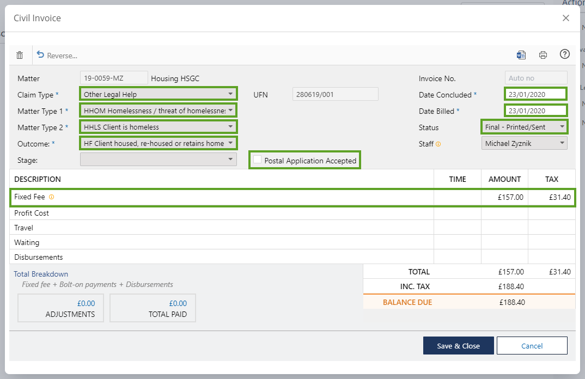
Task: Close the Civil Invoice dialog
Action: (x=566, y=18)
